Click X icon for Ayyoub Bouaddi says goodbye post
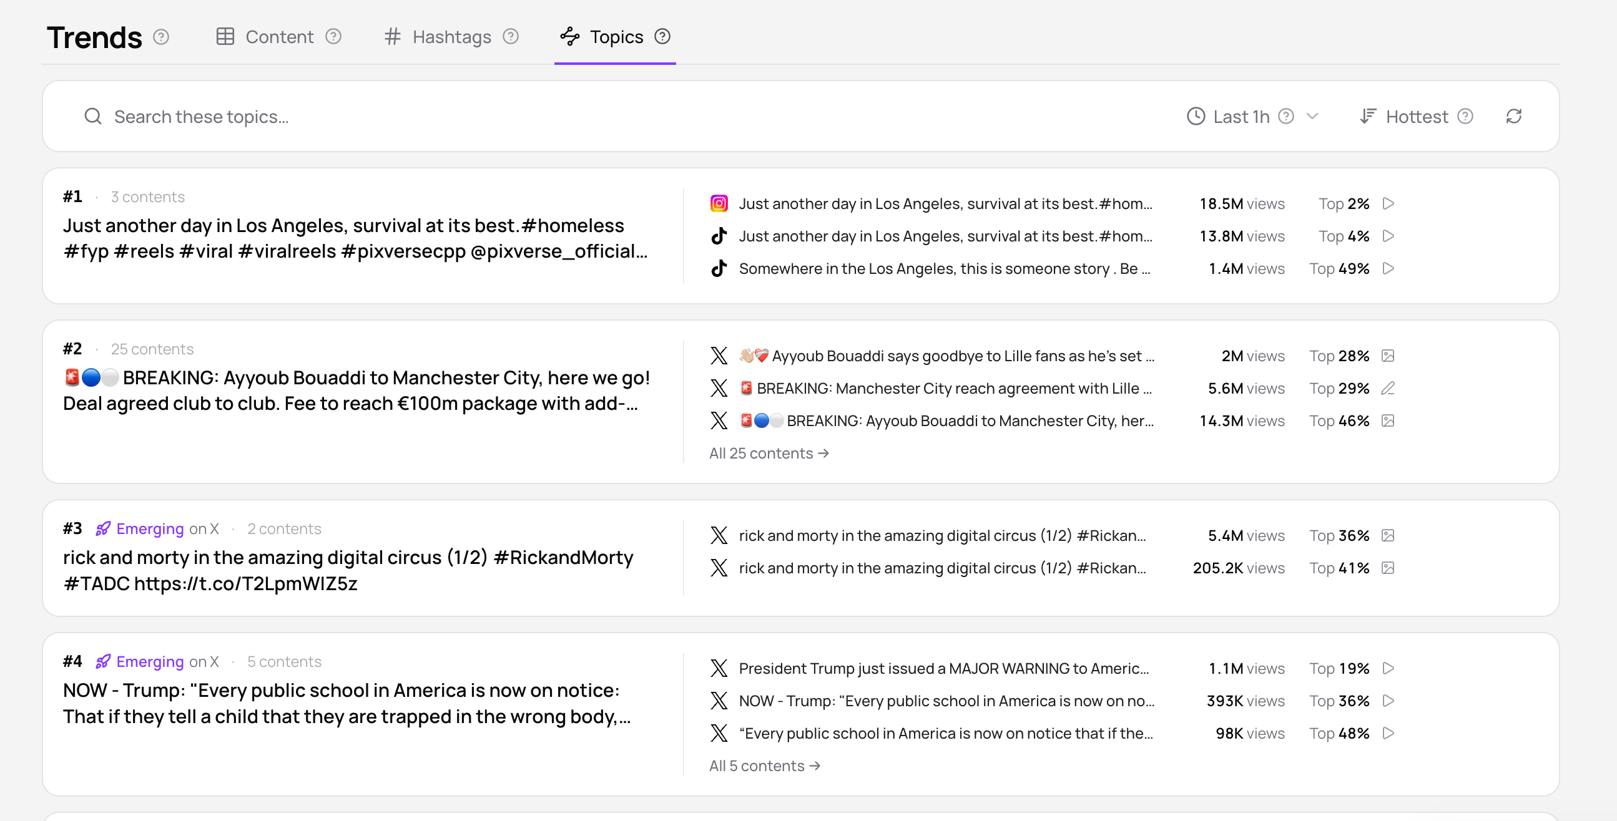 point(719,356)
